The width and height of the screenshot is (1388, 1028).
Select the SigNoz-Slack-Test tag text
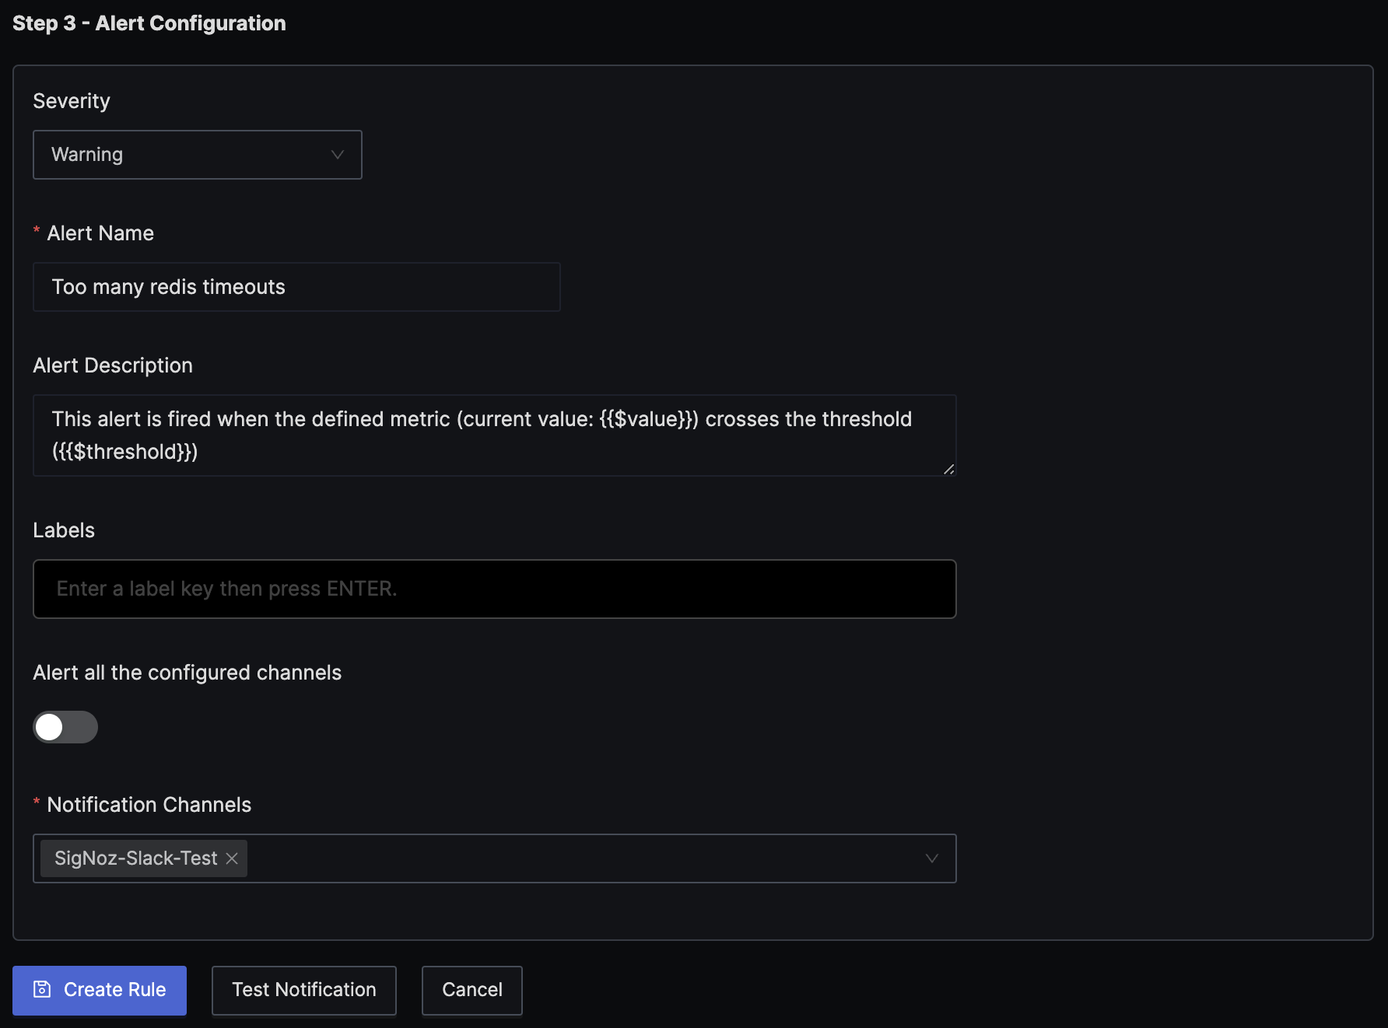click(136, 858)
